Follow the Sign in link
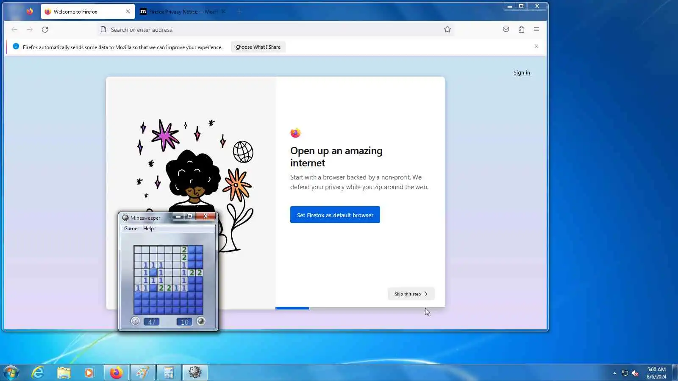Screen dimensions: 678x381 (522, 73)
